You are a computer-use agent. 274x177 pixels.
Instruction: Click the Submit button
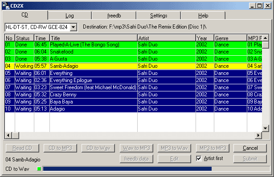click(250, 159)
